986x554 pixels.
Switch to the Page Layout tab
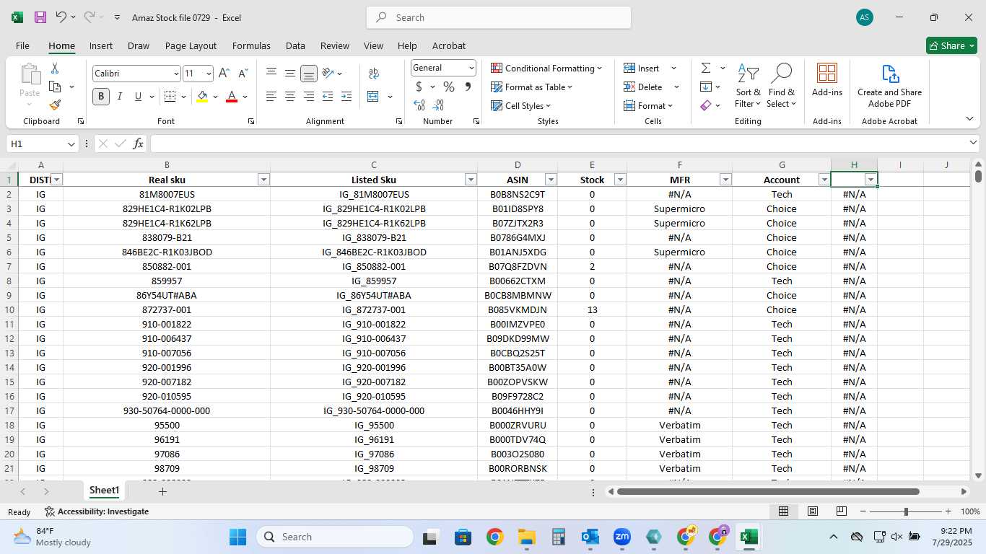(191, 45)
